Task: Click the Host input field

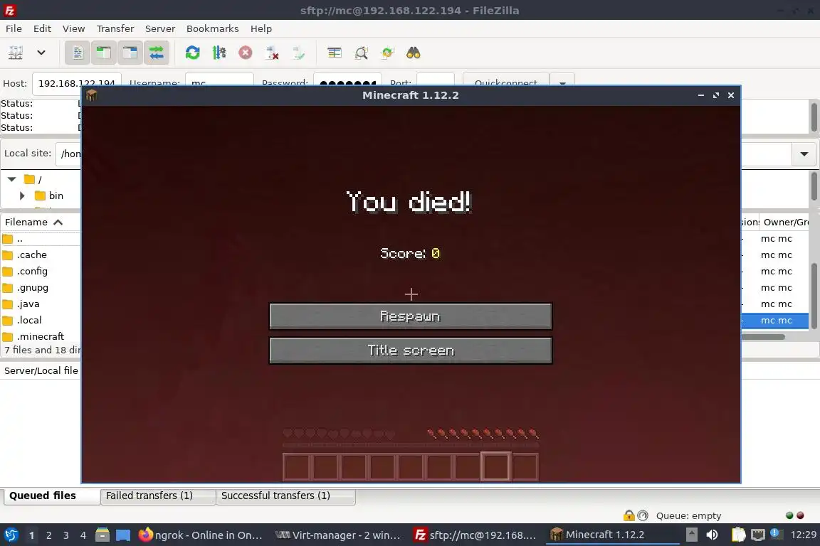Action: pyautogui.click(x=77, y=80)
